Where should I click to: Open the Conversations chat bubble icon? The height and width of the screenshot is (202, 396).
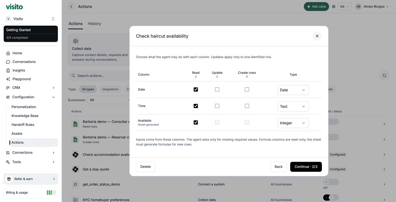[x=8, y=62]
